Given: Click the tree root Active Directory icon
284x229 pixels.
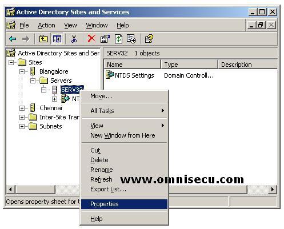Looking at the screenshot, I should click(11, 53).
